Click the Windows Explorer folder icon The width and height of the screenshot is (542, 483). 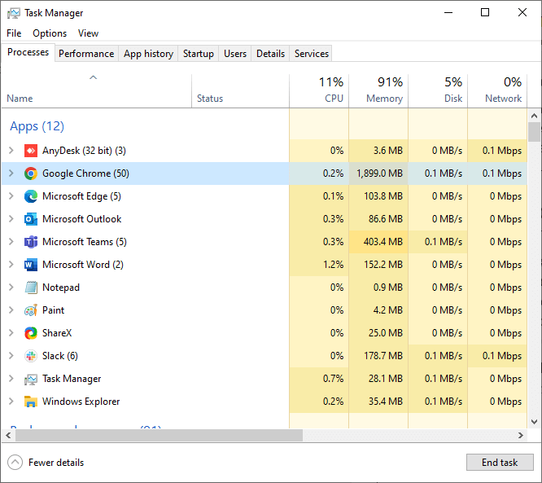31,402
